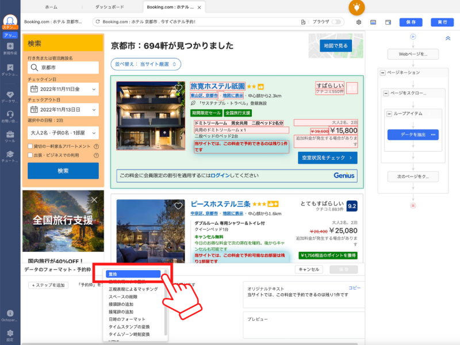Click help icon beside 貸切の一軒家＆アパートメント
Viewport: 460px width, 345px height.
coord(96,147)
